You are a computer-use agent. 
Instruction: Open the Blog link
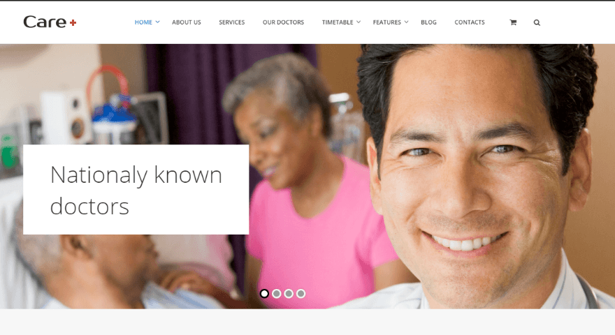click(x=428, y=22)
